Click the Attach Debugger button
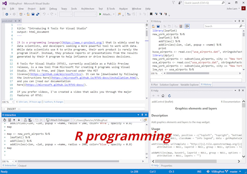 pyautogui.click(x=58, y=120)
